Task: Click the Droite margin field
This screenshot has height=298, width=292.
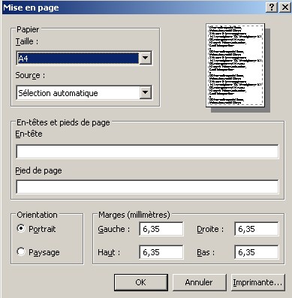Action: [257, 229]
